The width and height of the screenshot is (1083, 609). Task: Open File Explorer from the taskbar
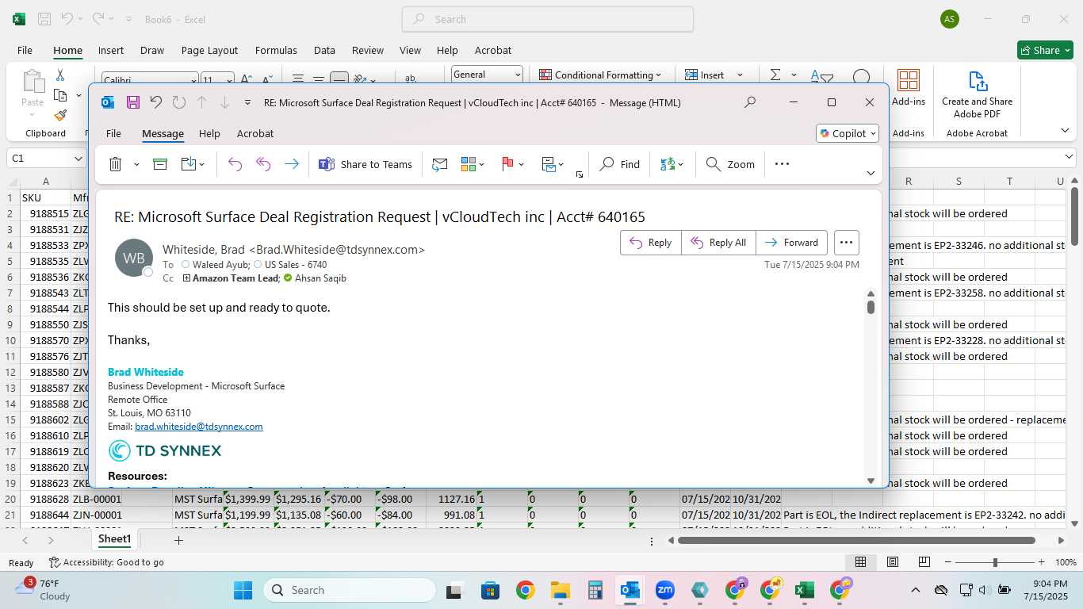point(561,590)
